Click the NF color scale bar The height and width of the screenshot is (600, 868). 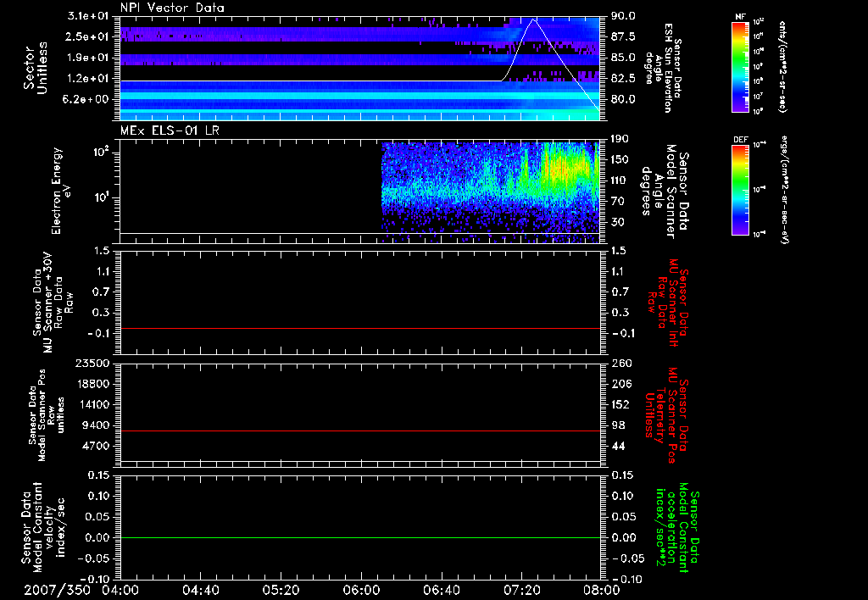point(739,67)
